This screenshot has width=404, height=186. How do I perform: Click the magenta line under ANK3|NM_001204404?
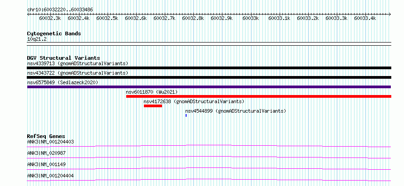click(209, 180)
